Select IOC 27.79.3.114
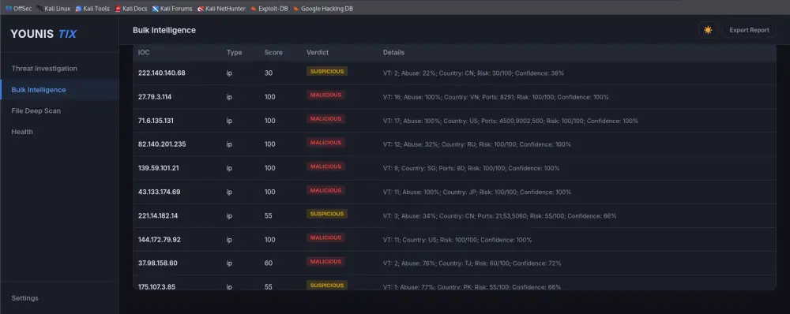Image resolution: width=790 pixels, height=314 pixels. [x=155, y=96]
